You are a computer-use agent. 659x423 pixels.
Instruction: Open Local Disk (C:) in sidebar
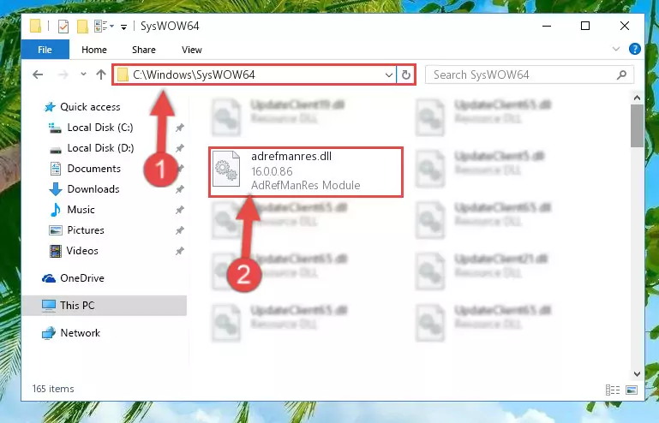click(x=100, y=128)
